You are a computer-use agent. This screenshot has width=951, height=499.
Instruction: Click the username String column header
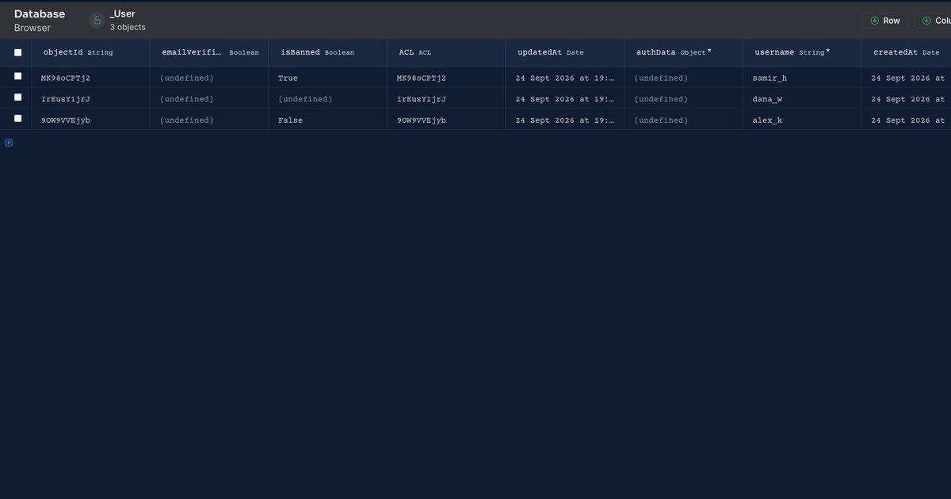coord(802,52)
